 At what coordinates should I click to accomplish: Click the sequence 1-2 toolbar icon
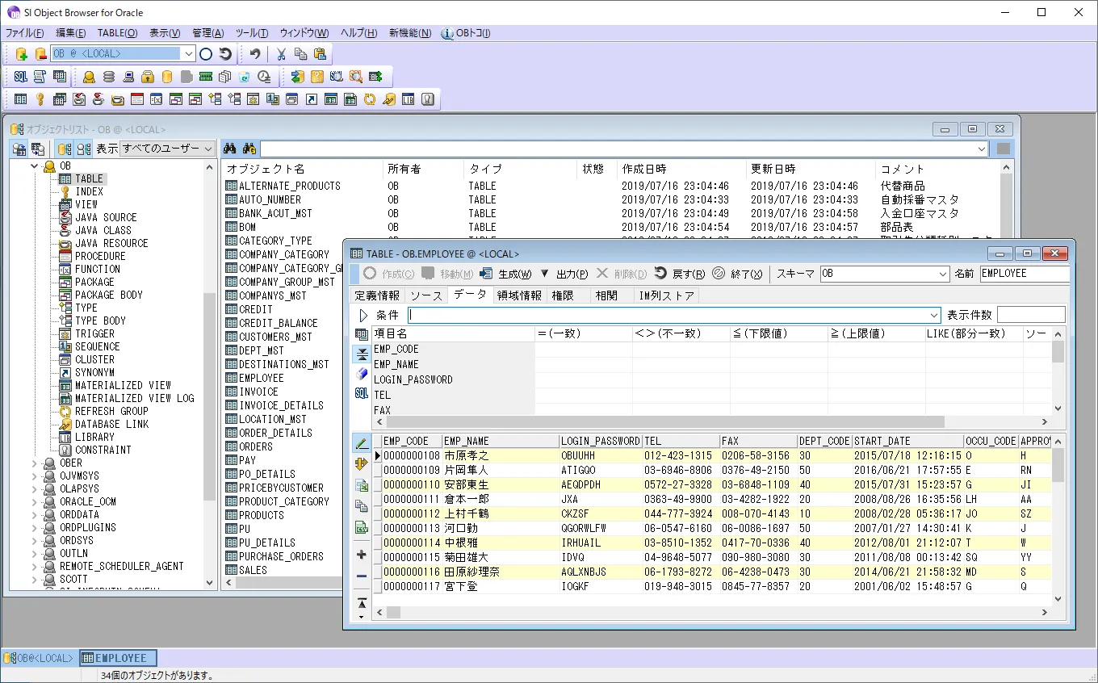[272, 99]
